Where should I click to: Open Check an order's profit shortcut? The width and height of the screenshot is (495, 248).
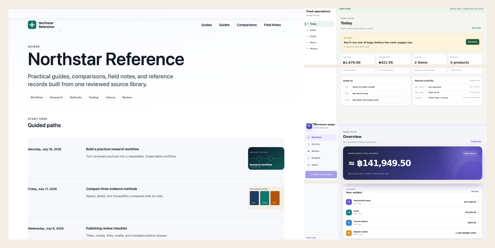click(x=375, y=87)
